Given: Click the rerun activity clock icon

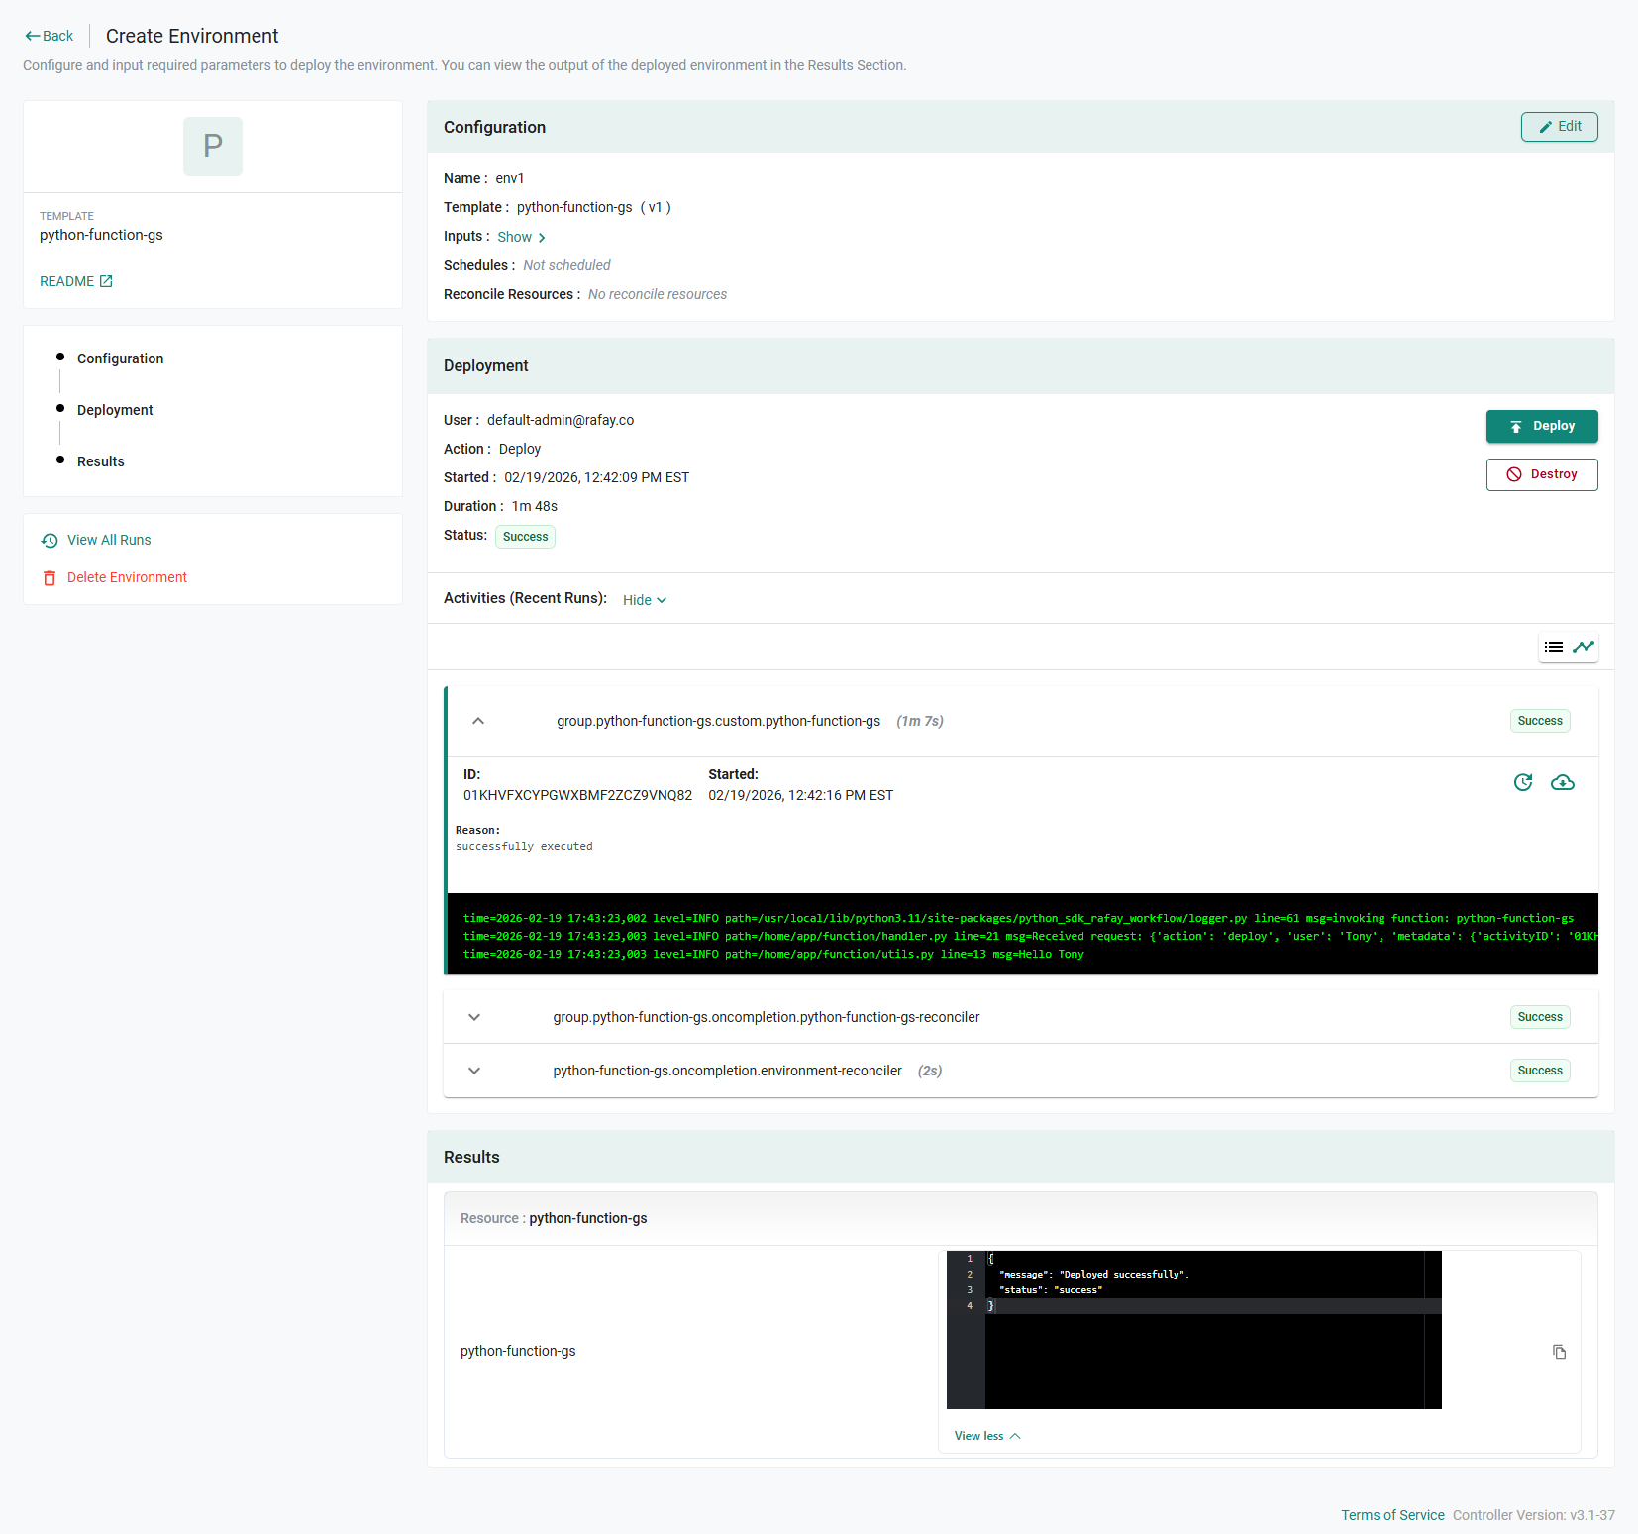Looking at the screenshot, I should pos(1523,782).
